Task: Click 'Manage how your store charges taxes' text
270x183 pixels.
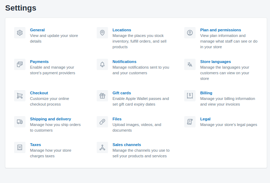Action: 50,153
